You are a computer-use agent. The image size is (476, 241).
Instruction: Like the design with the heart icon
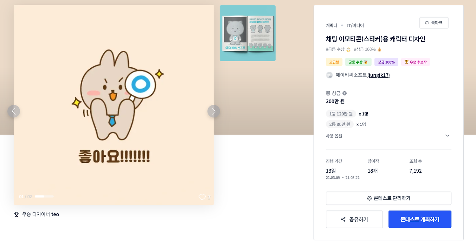point(202,197)
